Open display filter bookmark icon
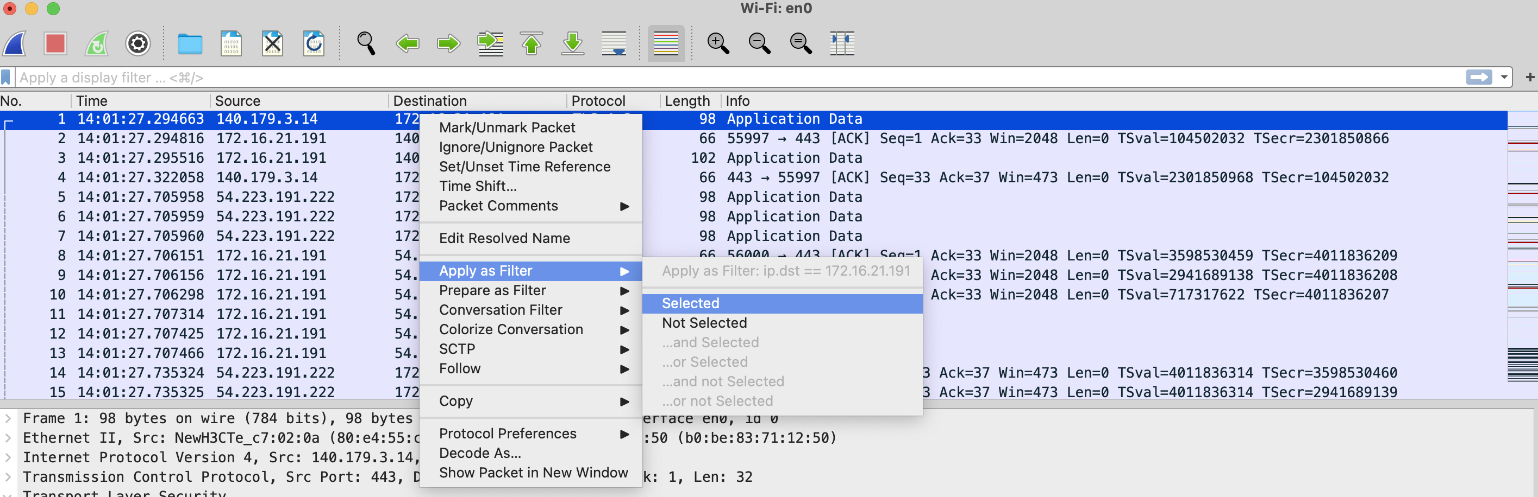The image size is (1538, 497). click(x=6, y=78)
